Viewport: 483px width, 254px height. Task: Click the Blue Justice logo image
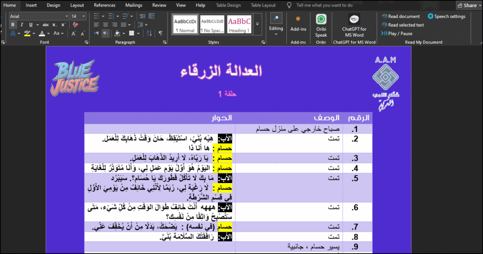75,78
